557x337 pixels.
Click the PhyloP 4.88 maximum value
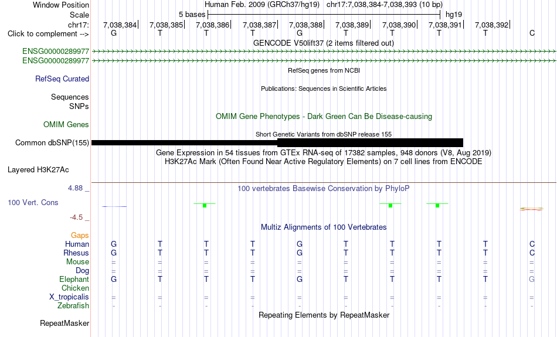tap(75, 188)
